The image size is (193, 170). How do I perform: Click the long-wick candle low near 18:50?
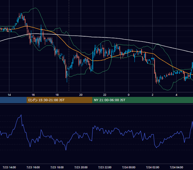pyautogui.click(x=67, y=82)
